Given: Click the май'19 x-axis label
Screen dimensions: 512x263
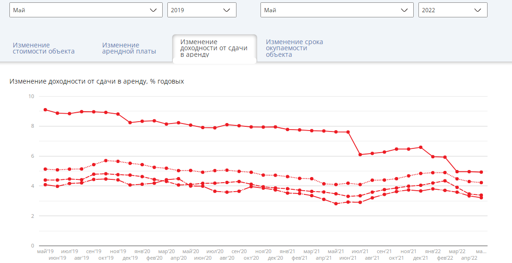Looking at the screenshot, I should [x=45, y=251].
